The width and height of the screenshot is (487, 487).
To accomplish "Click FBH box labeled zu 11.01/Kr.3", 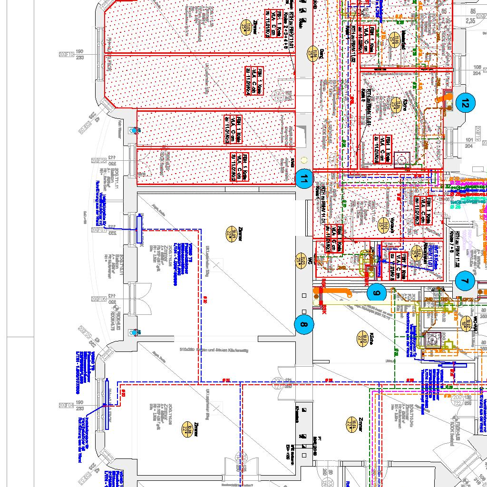I will (233, 129).
